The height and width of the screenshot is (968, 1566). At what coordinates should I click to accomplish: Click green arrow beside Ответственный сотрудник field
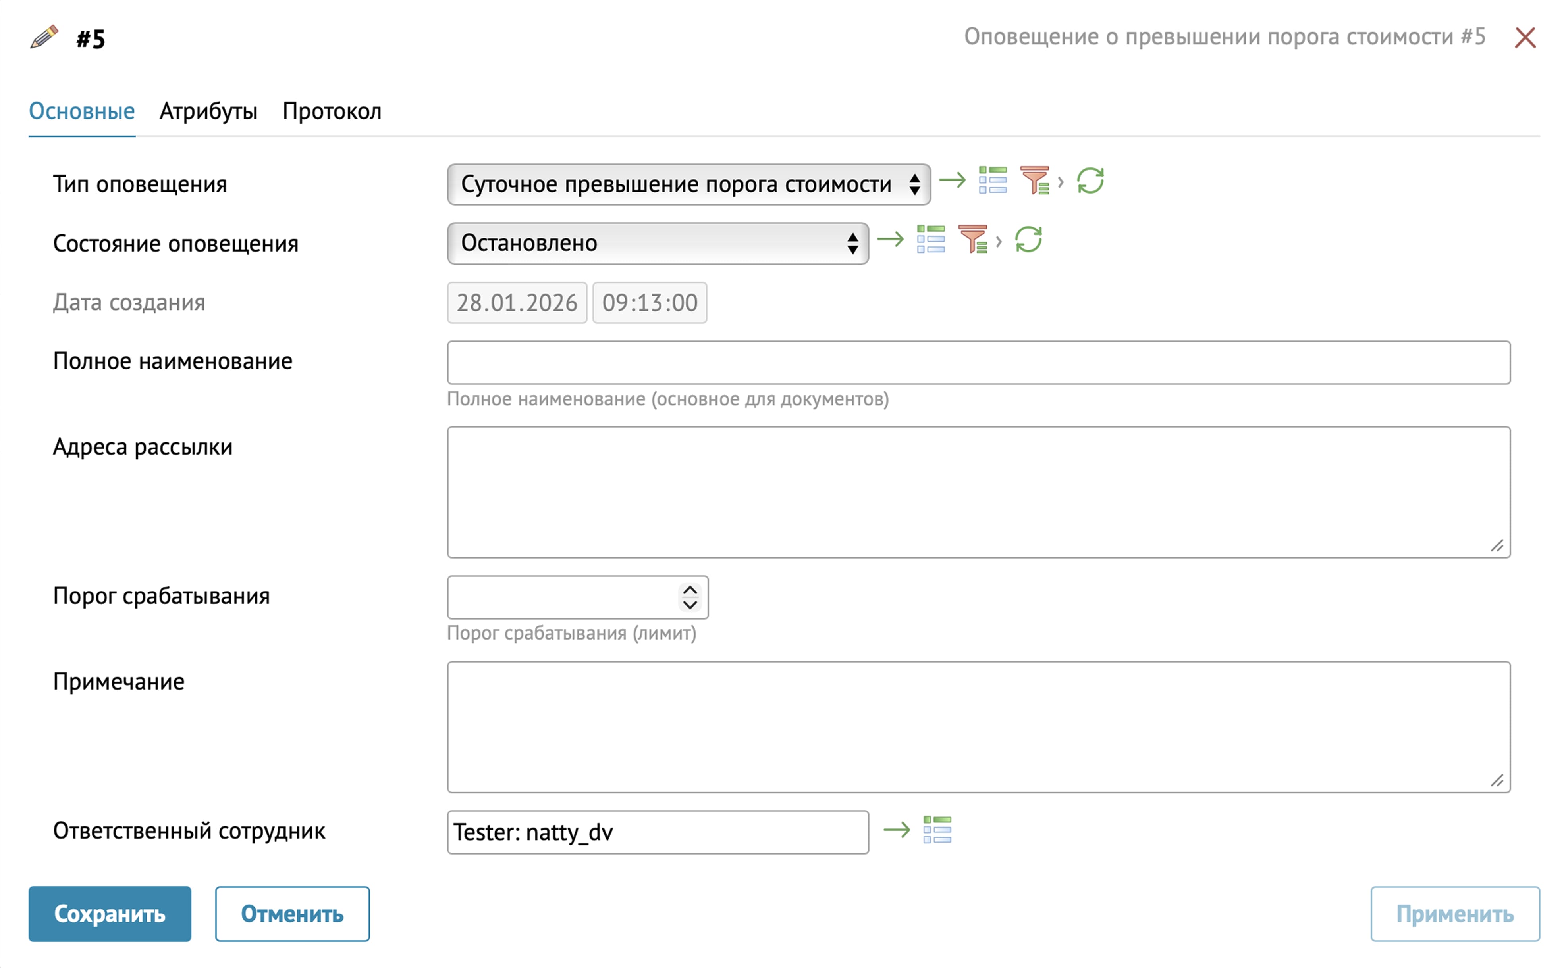tap(897, 830)
